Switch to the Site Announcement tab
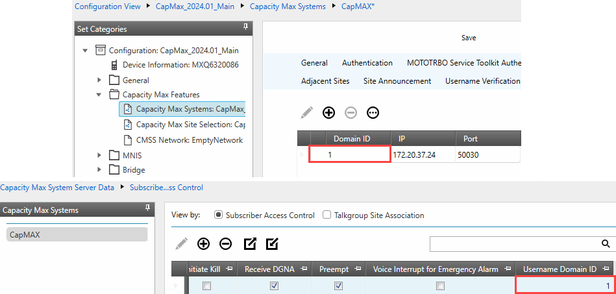The height and width of the screenshot is (294, 616). [x=397, y=81]
